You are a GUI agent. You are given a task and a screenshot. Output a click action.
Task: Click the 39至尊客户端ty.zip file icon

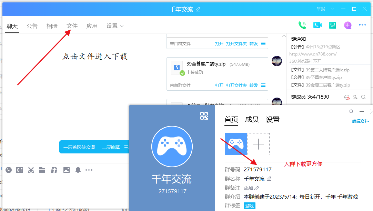pyautogui.click(x=177, y=68)
